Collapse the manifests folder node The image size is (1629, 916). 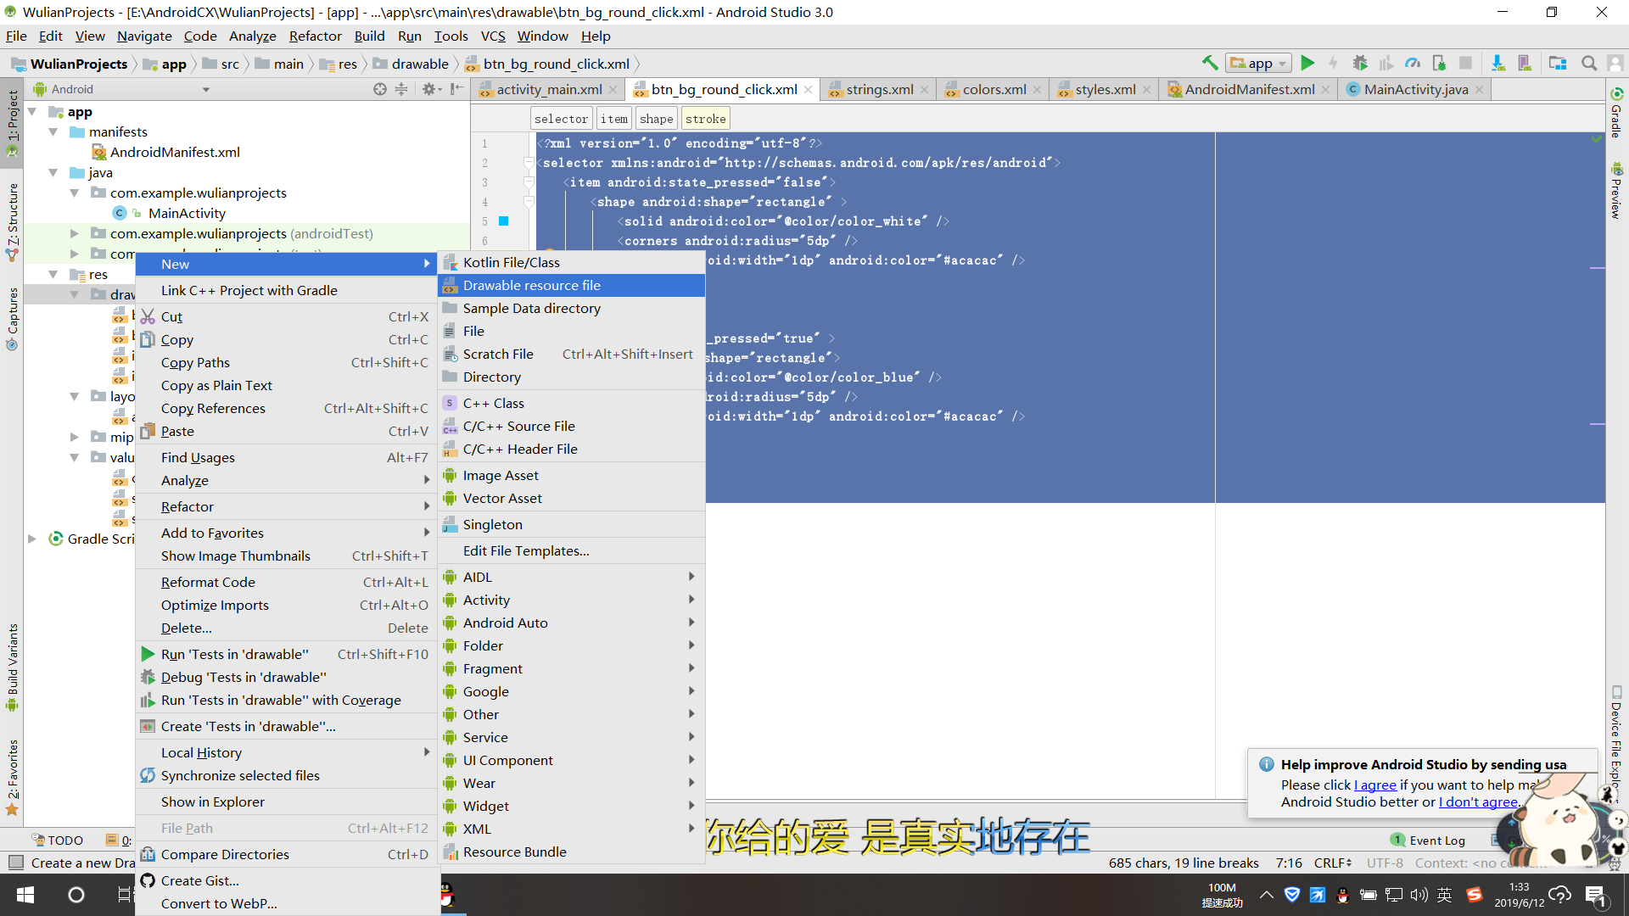53,132
